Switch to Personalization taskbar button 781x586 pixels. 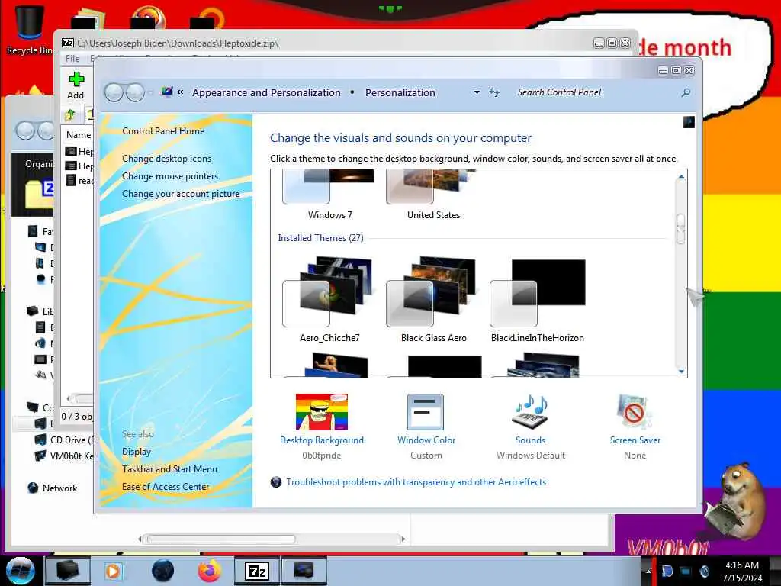[x=304, y=571]
